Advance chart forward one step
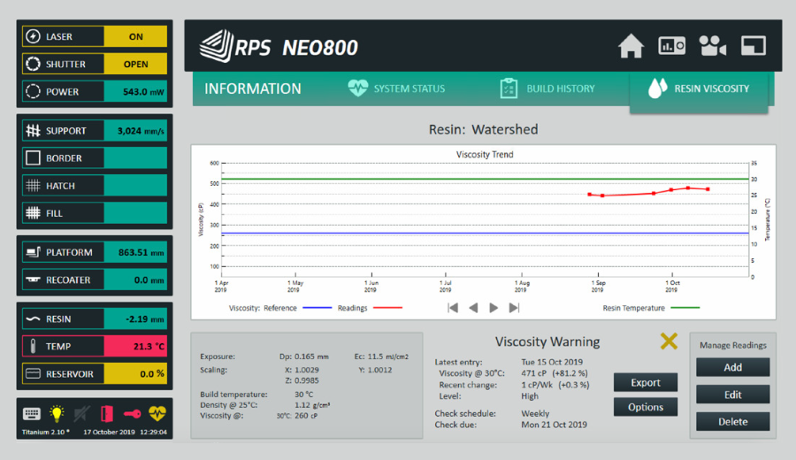This screenshot has width=796, height=460. (493, 308)
